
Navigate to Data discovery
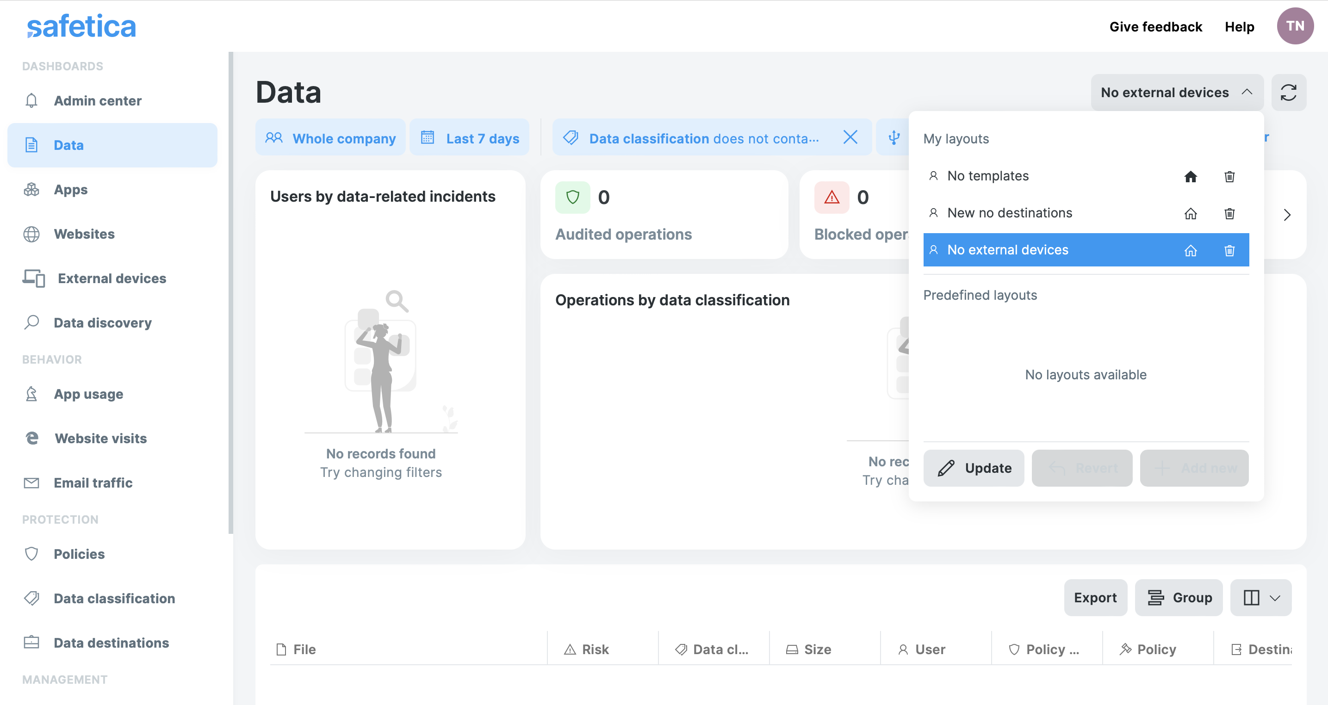[112, 322]
